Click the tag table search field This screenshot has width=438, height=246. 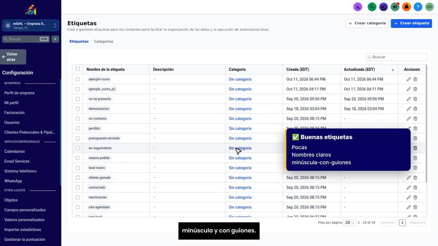(x=396, y=57)
